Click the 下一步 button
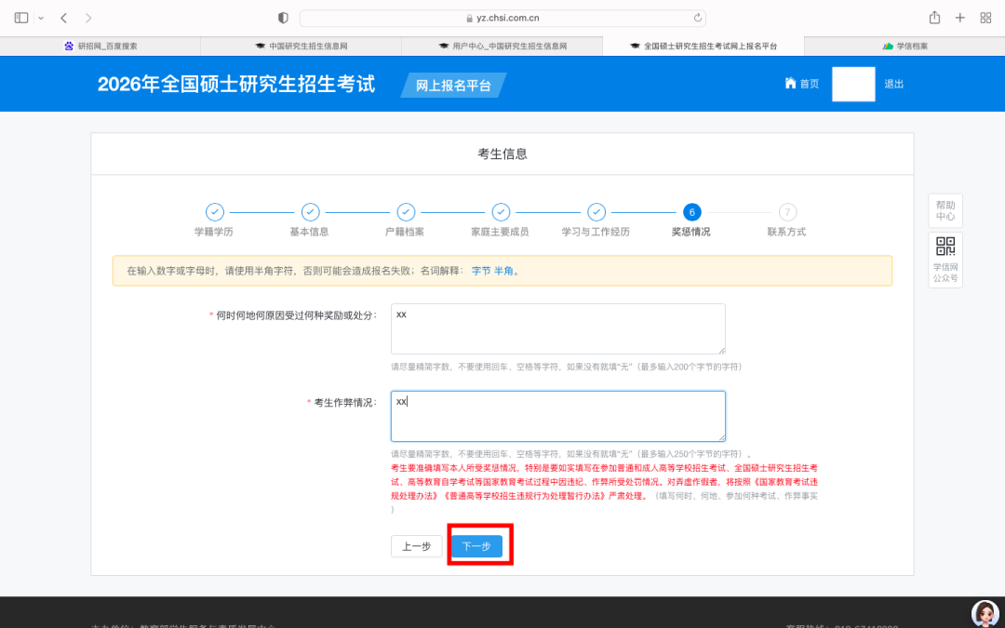Image resolution: width=1005 pixels, height=628 pixels. 476,546
